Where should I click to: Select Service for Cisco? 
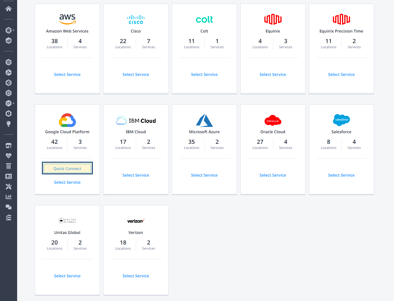(136, 74)
